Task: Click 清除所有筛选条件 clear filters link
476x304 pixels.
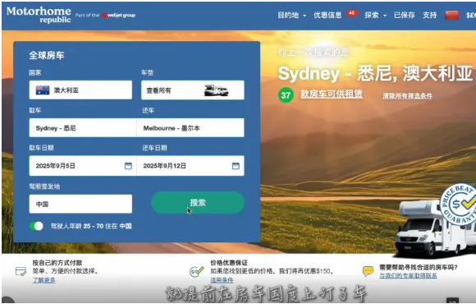Action: (x=407, y=96)
